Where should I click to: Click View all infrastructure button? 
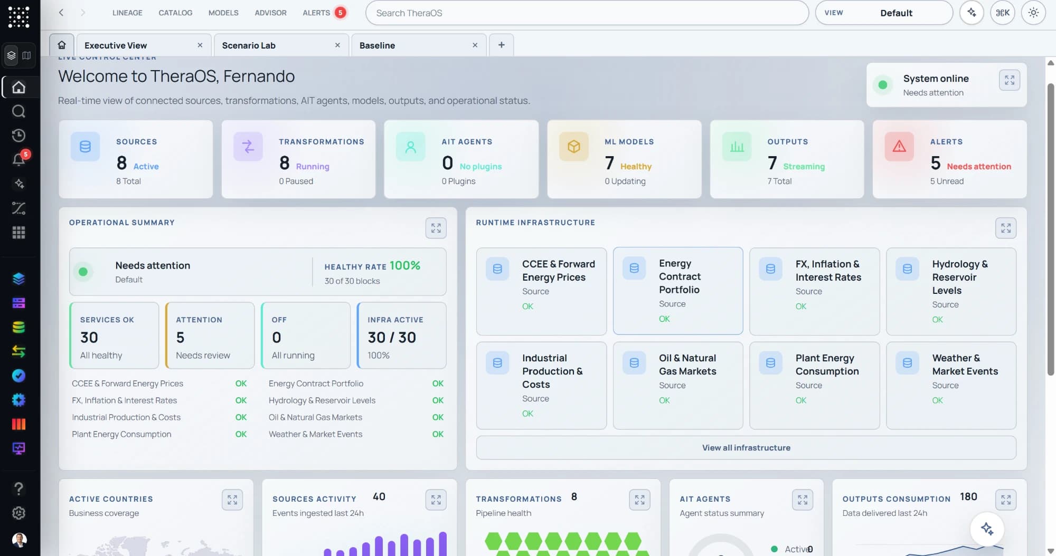(746, 447)
